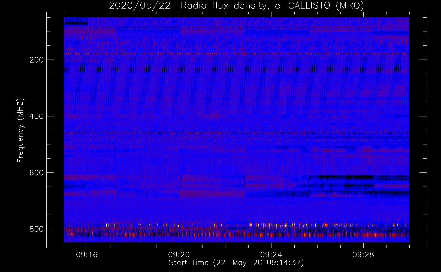Click the 09:16 time tick label

coord(87,255)
